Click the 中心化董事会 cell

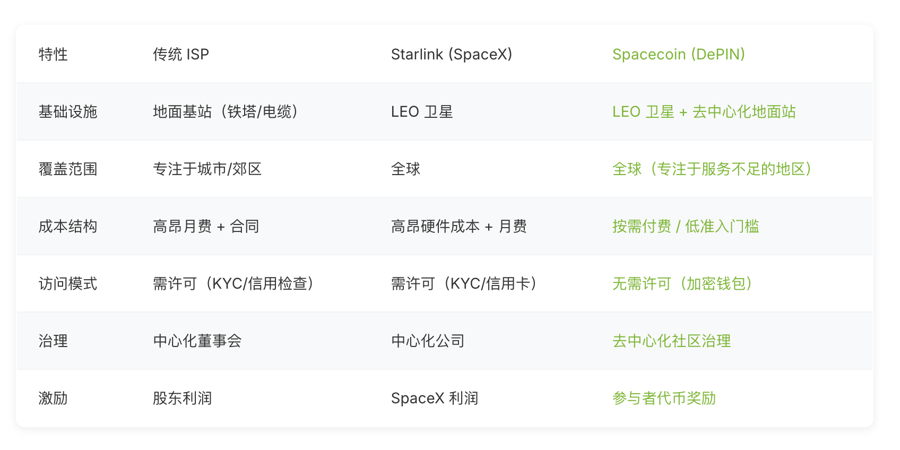197,341
